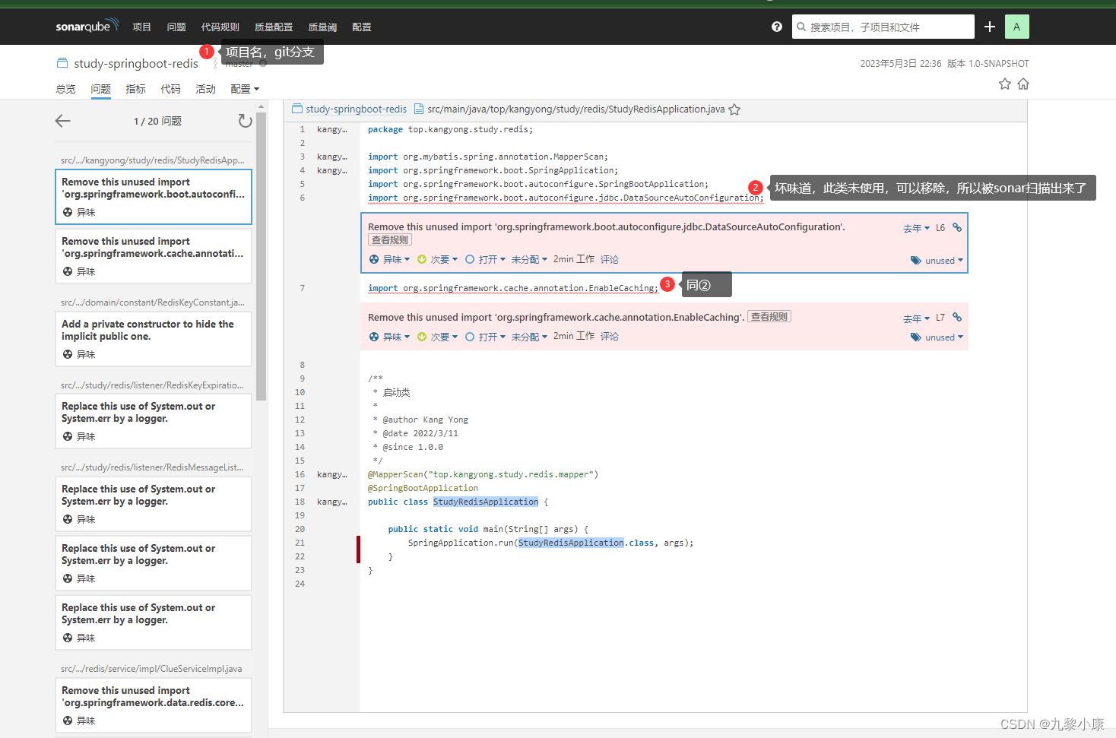Open the user avatar A menu
This screenshot has width=1116, height=738.
(1016, 27)
